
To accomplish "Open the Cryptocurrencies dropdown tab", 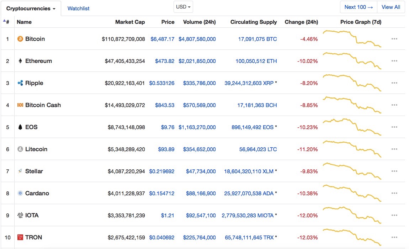I will click(x=31, y=8).
